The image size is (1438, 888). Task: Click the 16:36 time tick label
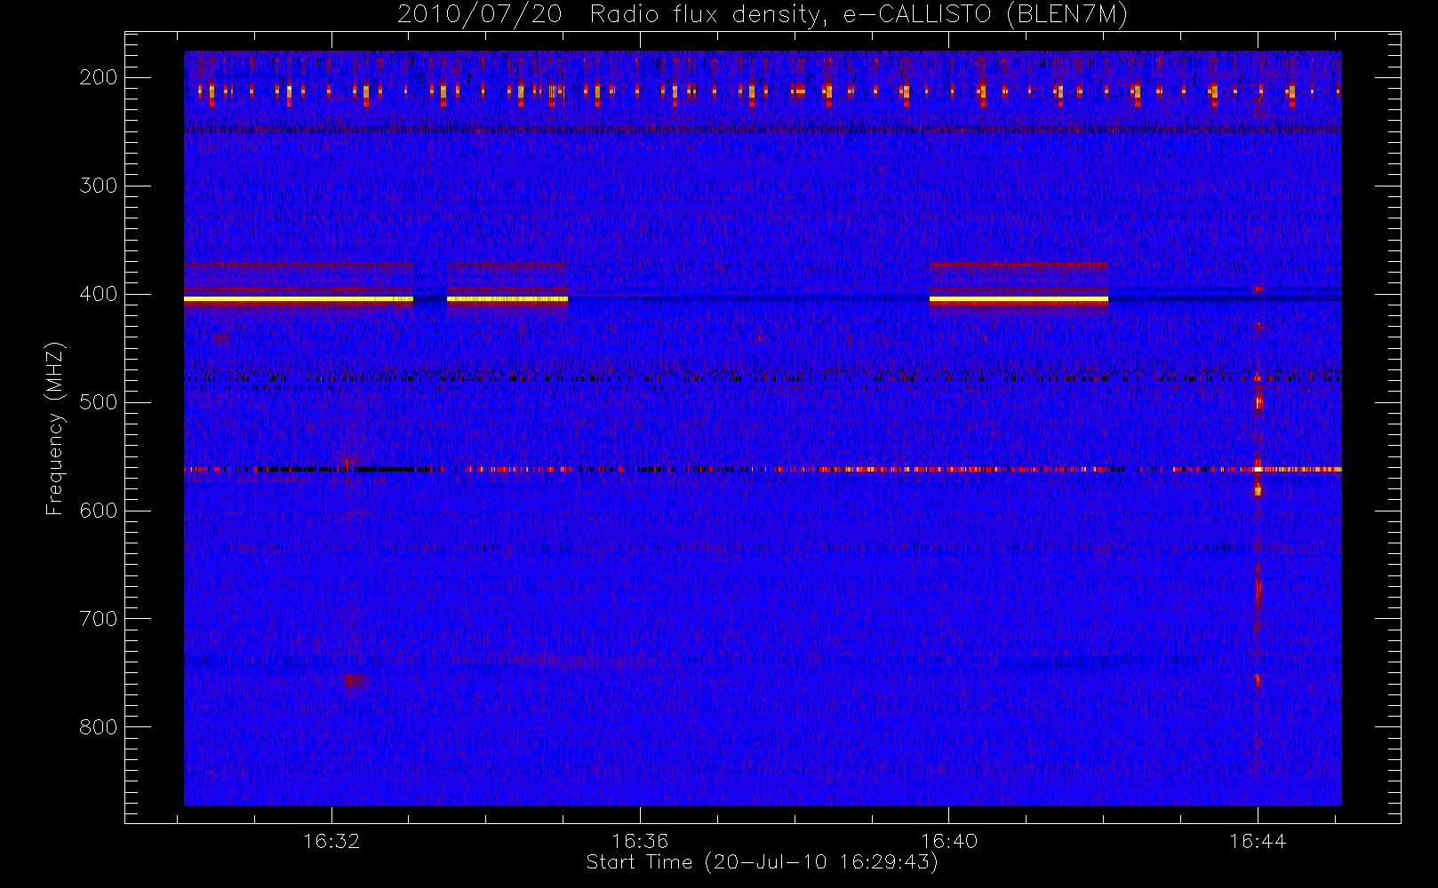(x=640, y=841)
